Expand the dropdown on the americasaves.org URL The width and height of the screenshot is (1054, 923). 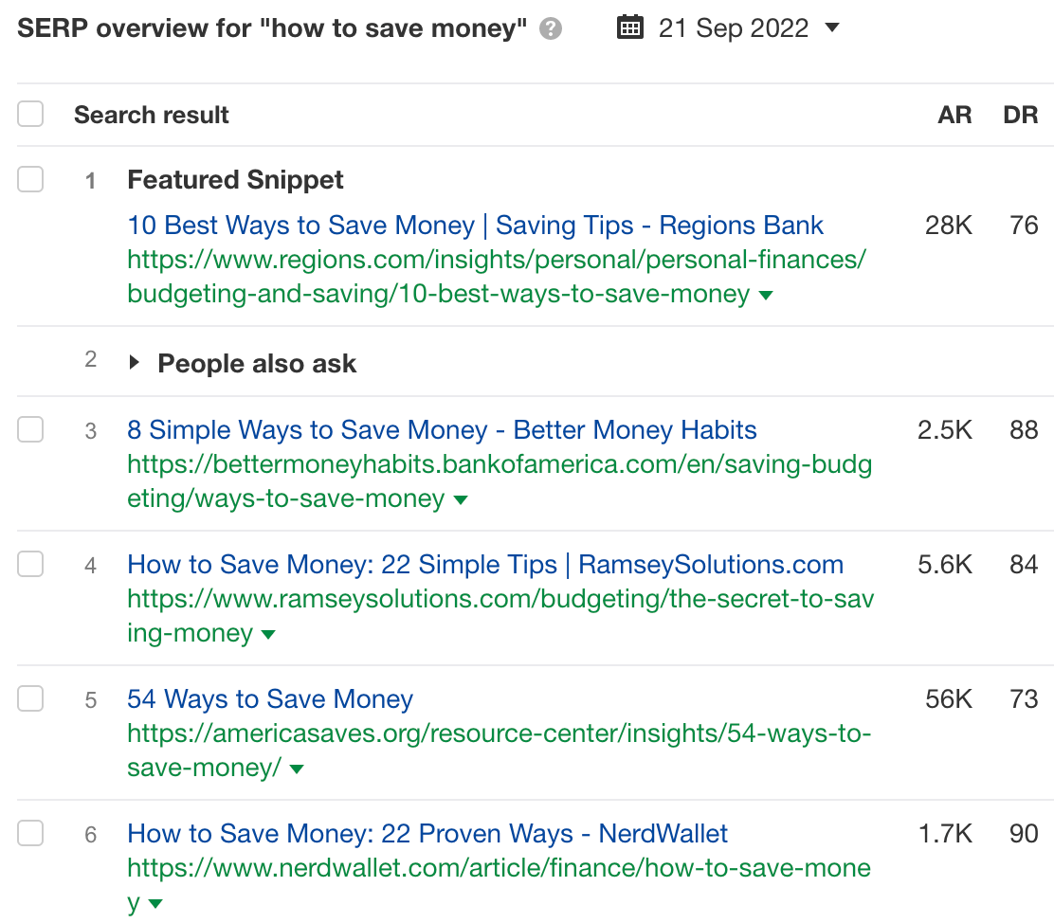(x=297, y=769)
